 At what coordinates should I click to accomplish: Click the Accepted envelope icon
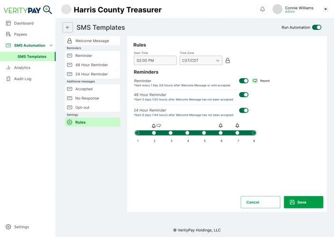69,89
